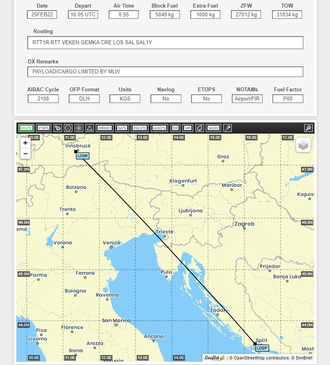Image resolution: width=330 pixels, height=365 pixels.
Task: Zoom out the map with minus button
Action: click(26, 154)
